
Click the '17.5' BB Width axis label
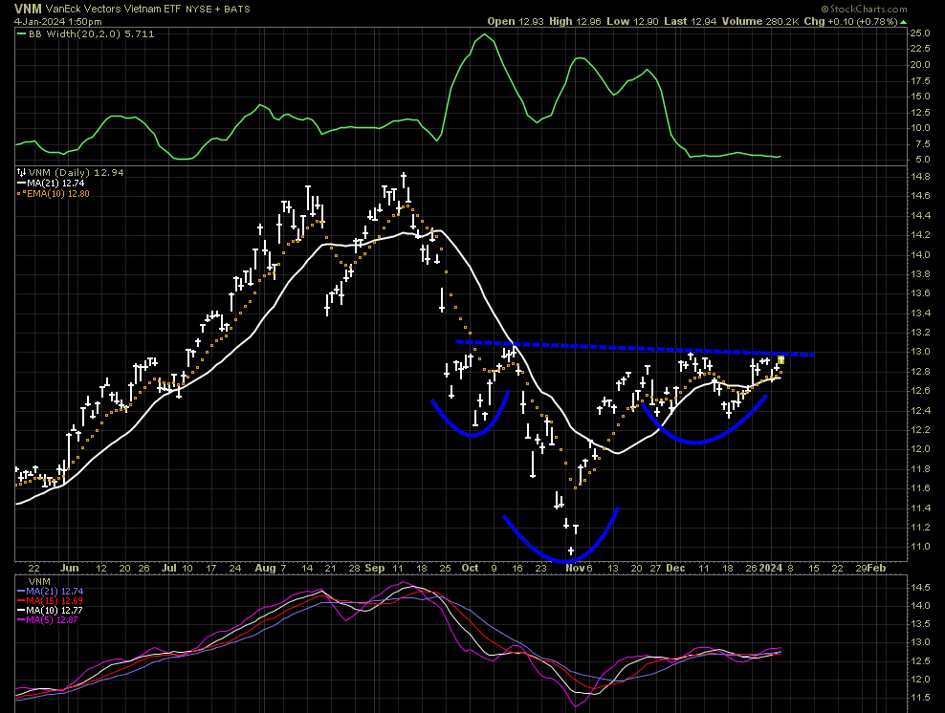[920, 80]
